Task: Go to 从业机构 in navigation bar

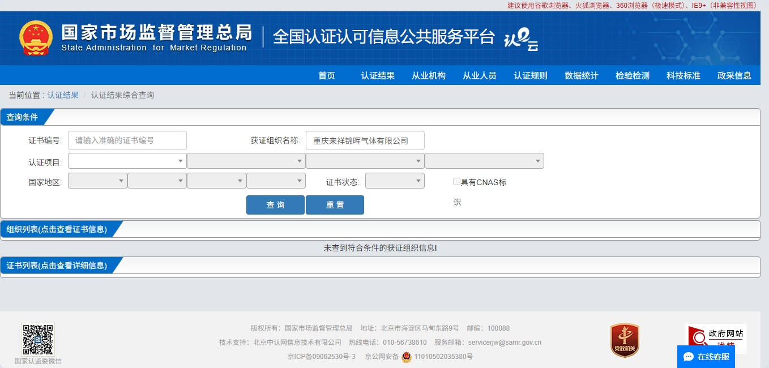Action: tap(429, 75)
